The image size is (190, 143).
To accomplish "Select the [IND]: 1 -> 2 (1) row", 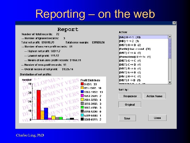I will (144, 41).
